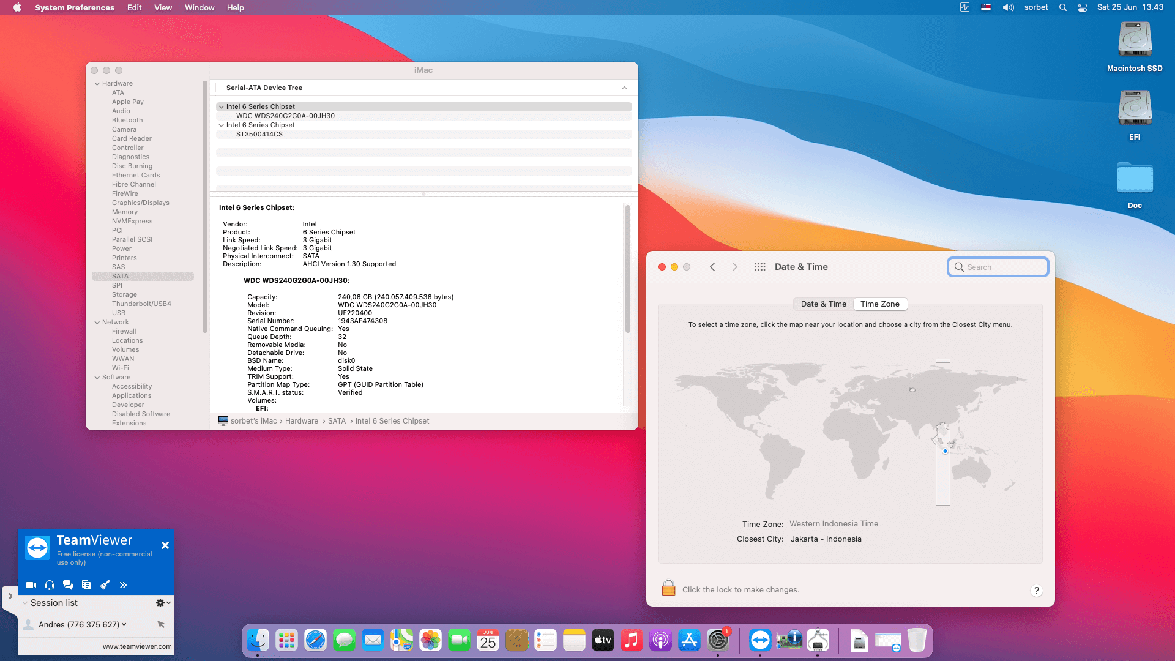1175x661 pixels.
Task: Click the TeamViewer whiteboard brush icon
Action: pyautogui.click(x=105, y=585)
